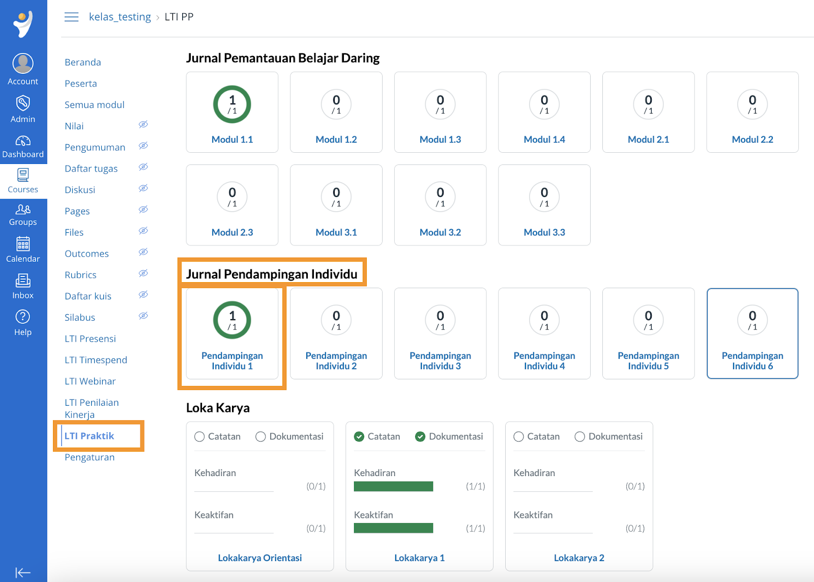Click hidden eye icon beside Pages
814x582 pixels.
point(143,209)
